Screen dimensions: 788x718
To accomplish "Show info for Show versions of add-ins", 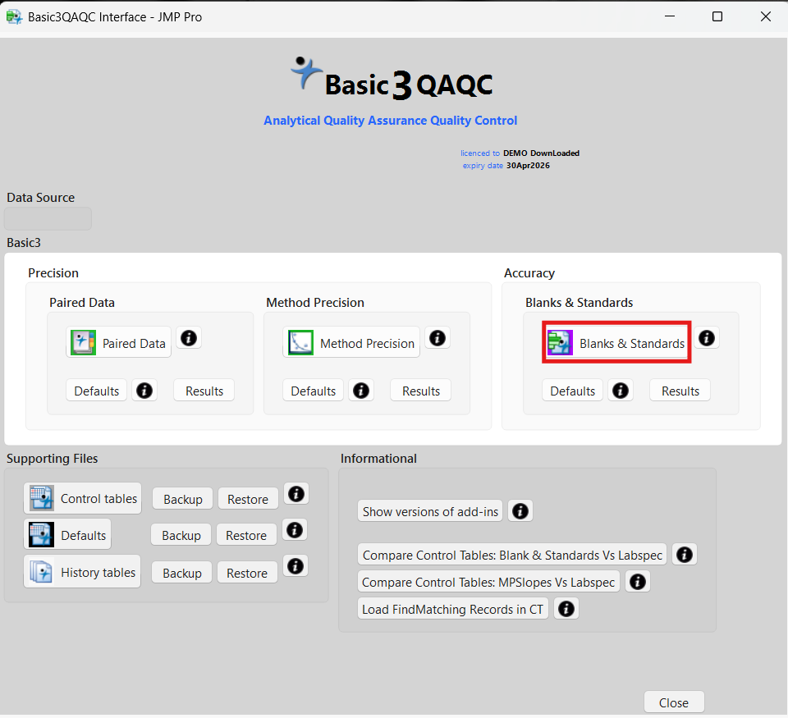I will (x=520, y=511).
